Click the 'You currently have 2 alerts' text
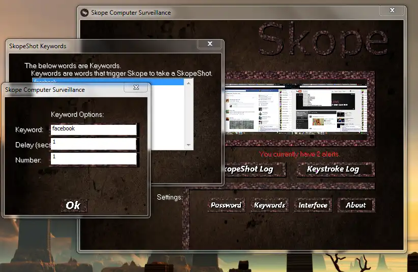Image resolution: width=418 pixels, height=272 pixels. (299, 154)
